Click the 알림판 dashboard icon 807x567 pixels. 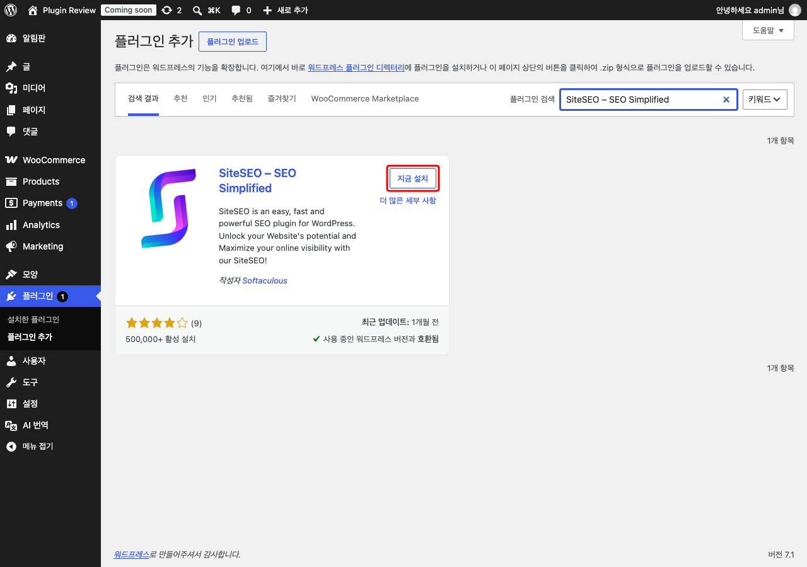tap(11, 38)
